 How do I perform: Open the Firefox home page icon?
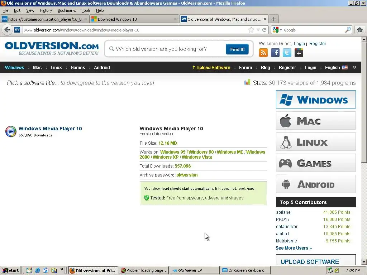pyautogui.click(x=360, y=30)
